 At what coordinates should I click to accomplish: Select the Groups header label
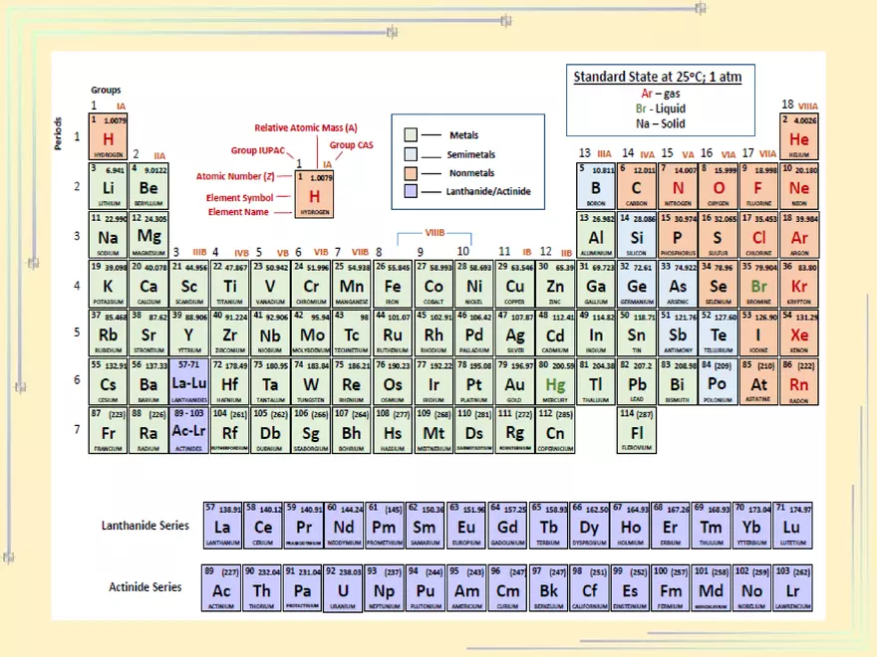point(106,90)
